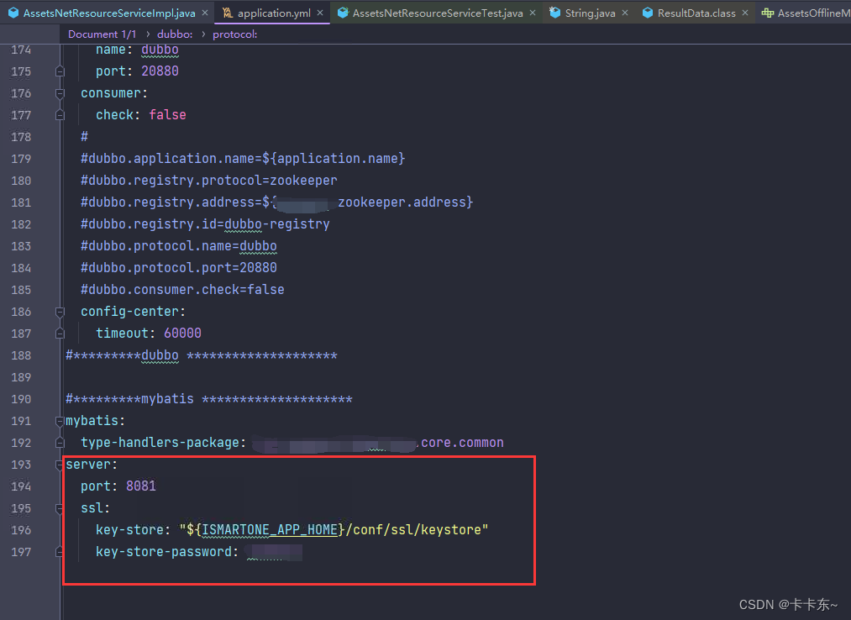This screenshot has width=851, height=620.
Task: Click fold marker on port 20880 line
Action: coord(60,71)
